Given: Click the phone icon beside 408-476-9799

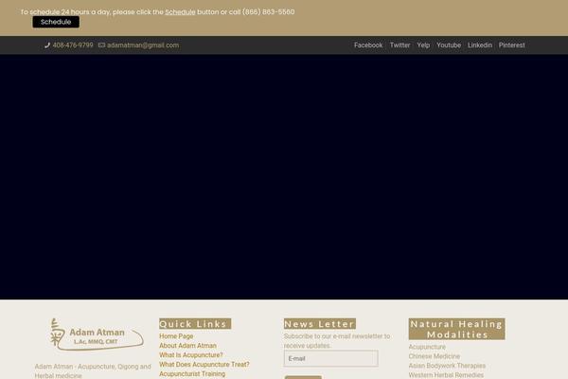Looking at the screenshot, I should [x=47, y=45].
